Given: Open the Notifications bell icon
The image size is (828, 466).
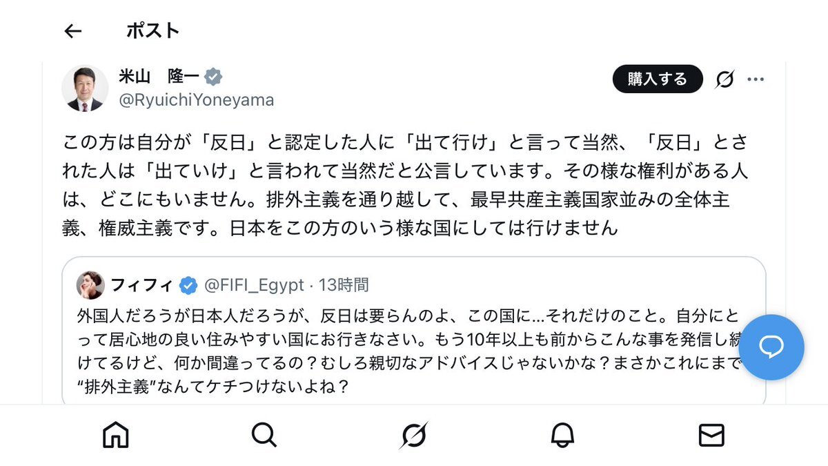Looking at the screenshot, I should (562, 435).
